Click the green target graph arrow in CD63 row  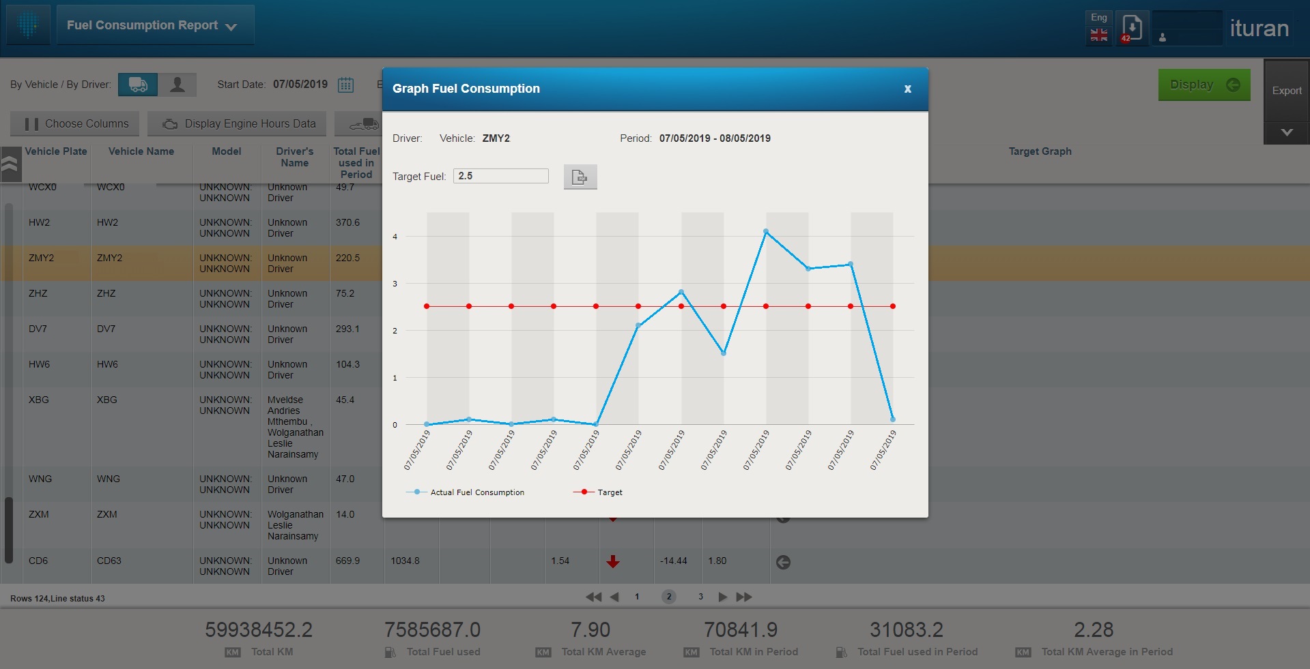pyautogui.click(x=783, y=563)
